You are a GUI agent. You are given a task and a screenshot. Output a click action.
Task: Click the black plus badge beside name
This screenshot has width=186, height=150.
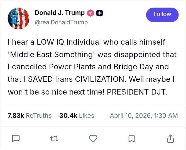click(99, 13)
